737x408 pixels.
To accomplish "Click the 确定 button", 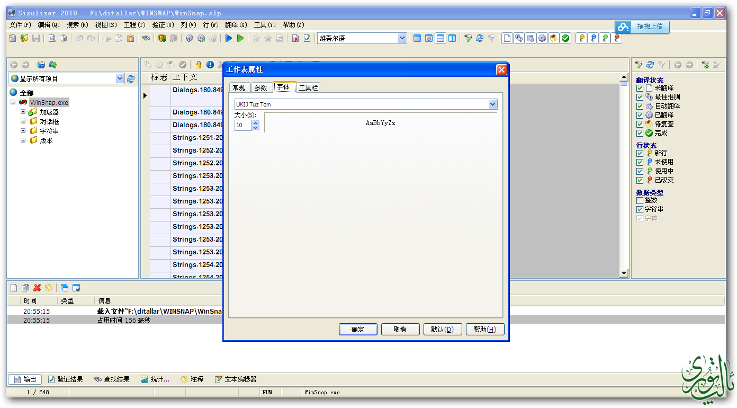I will 358,329.
